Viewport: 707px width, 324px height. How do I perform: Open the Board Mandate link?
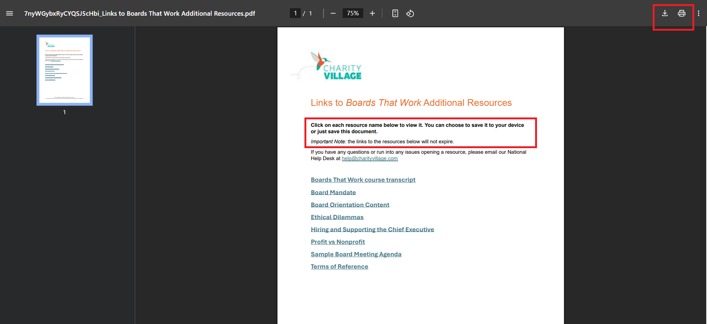click(x=333, y=192)
